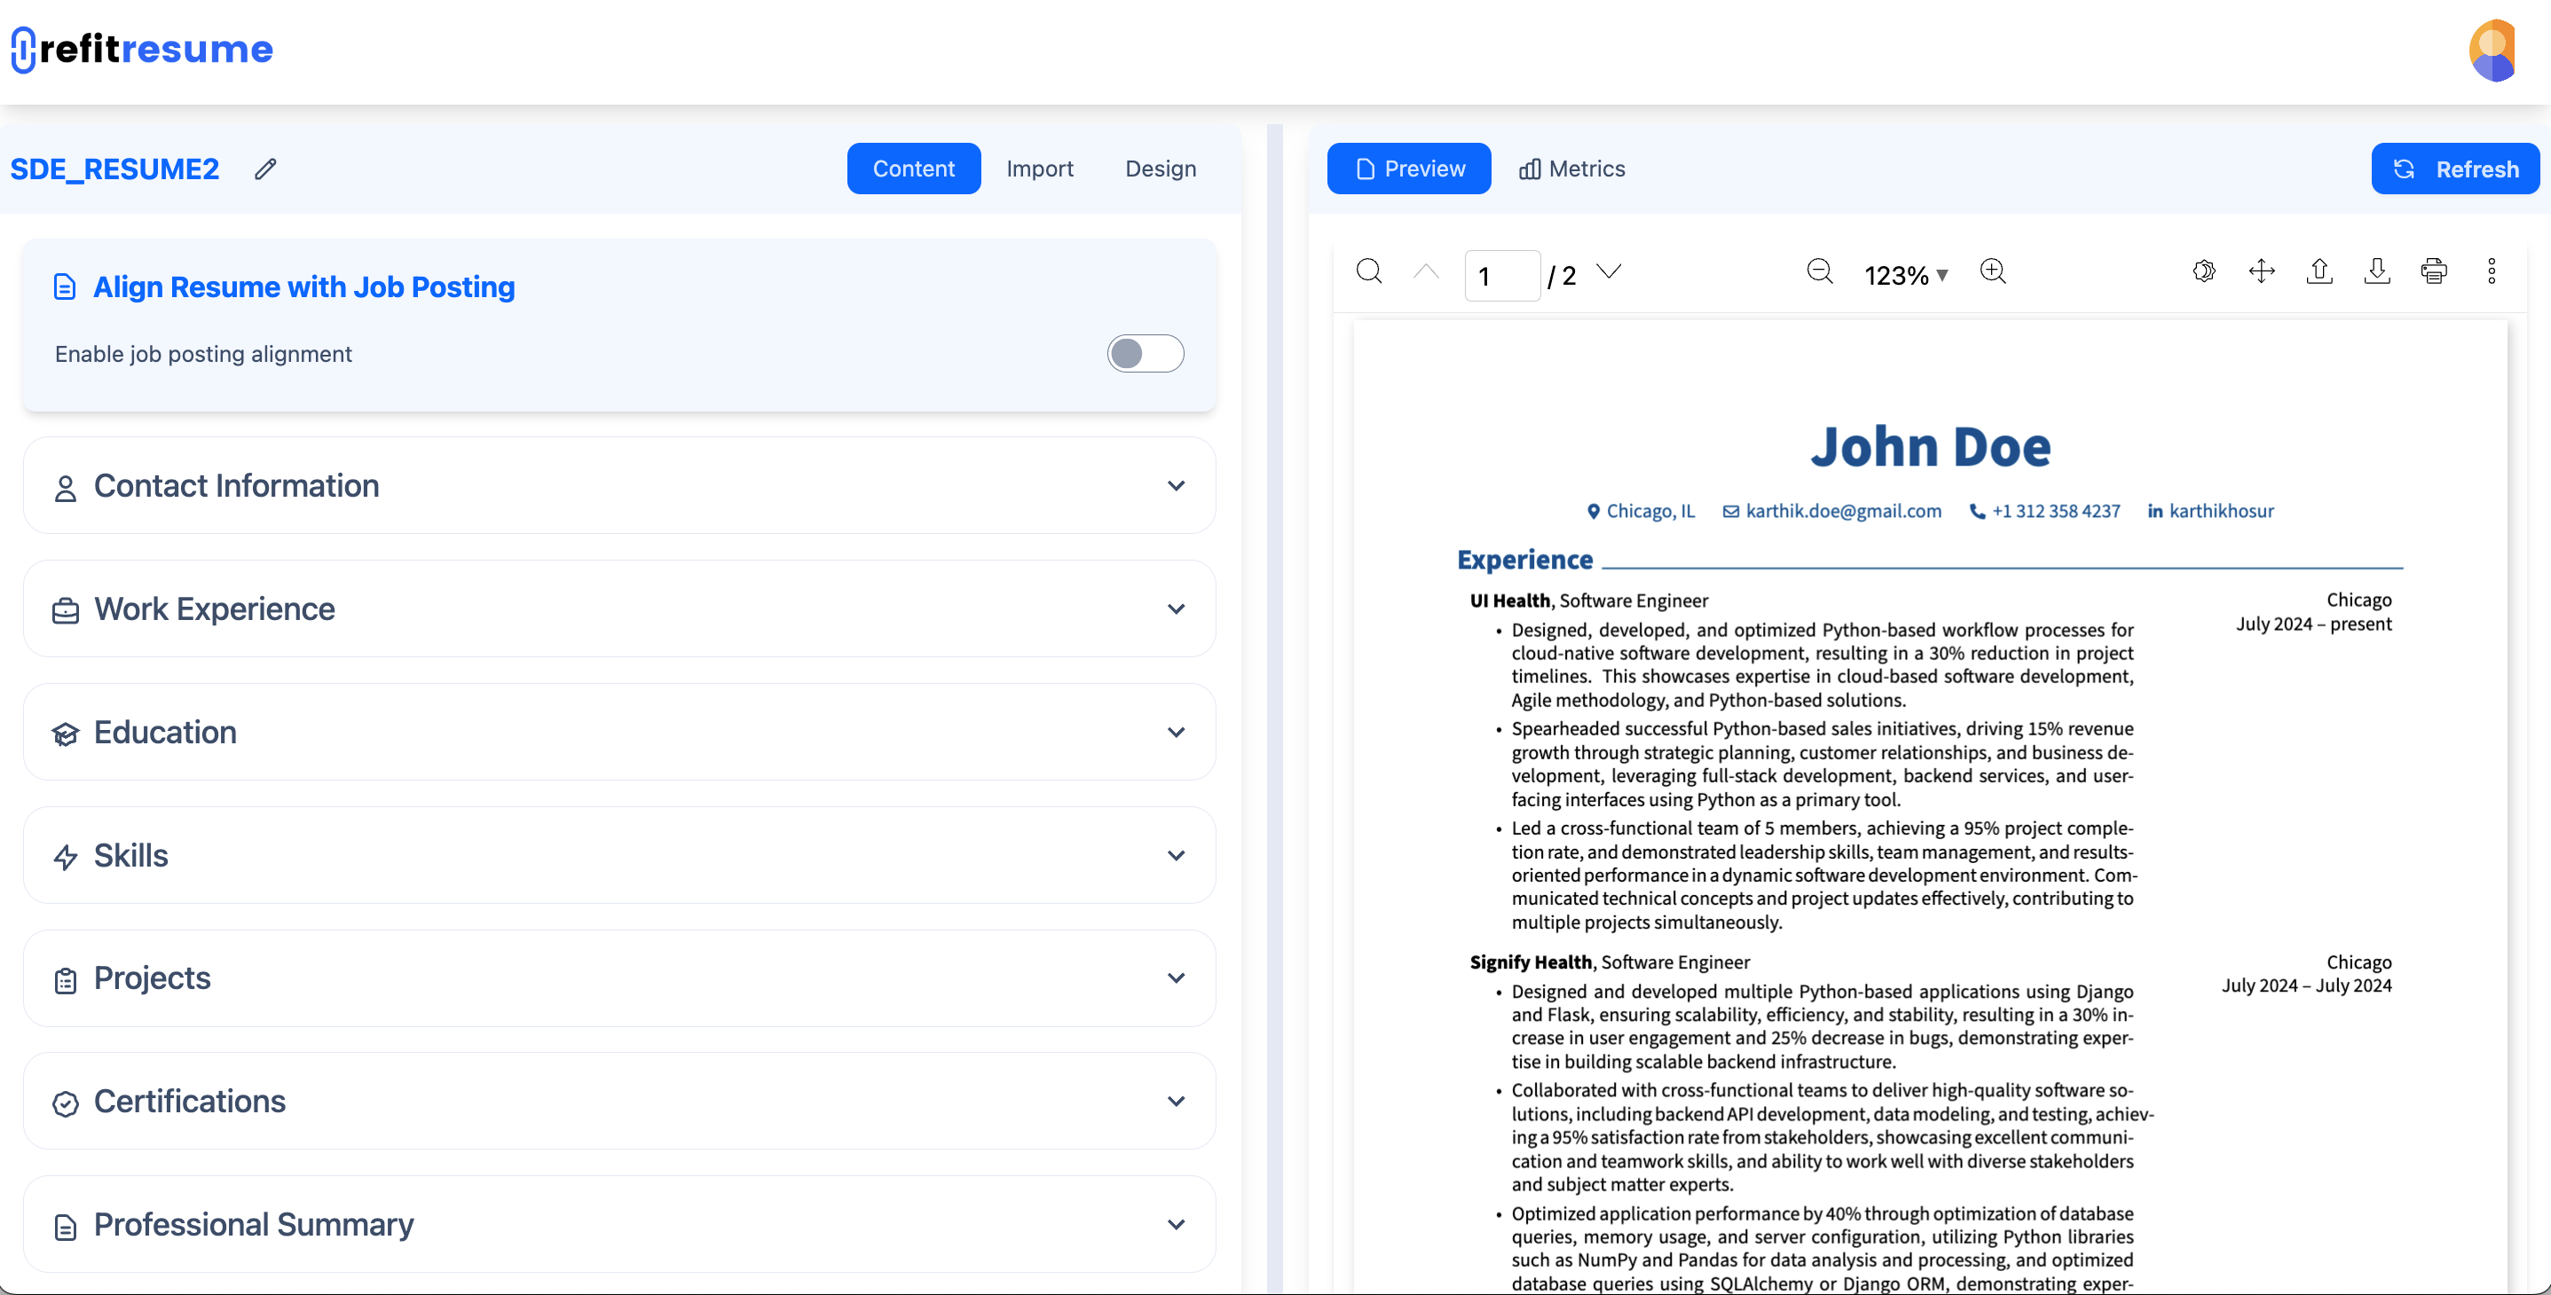Click the pencil icon to rename SDE_RESUME2
This screenshot has width=2551, height=1295.
coord(264,169)
